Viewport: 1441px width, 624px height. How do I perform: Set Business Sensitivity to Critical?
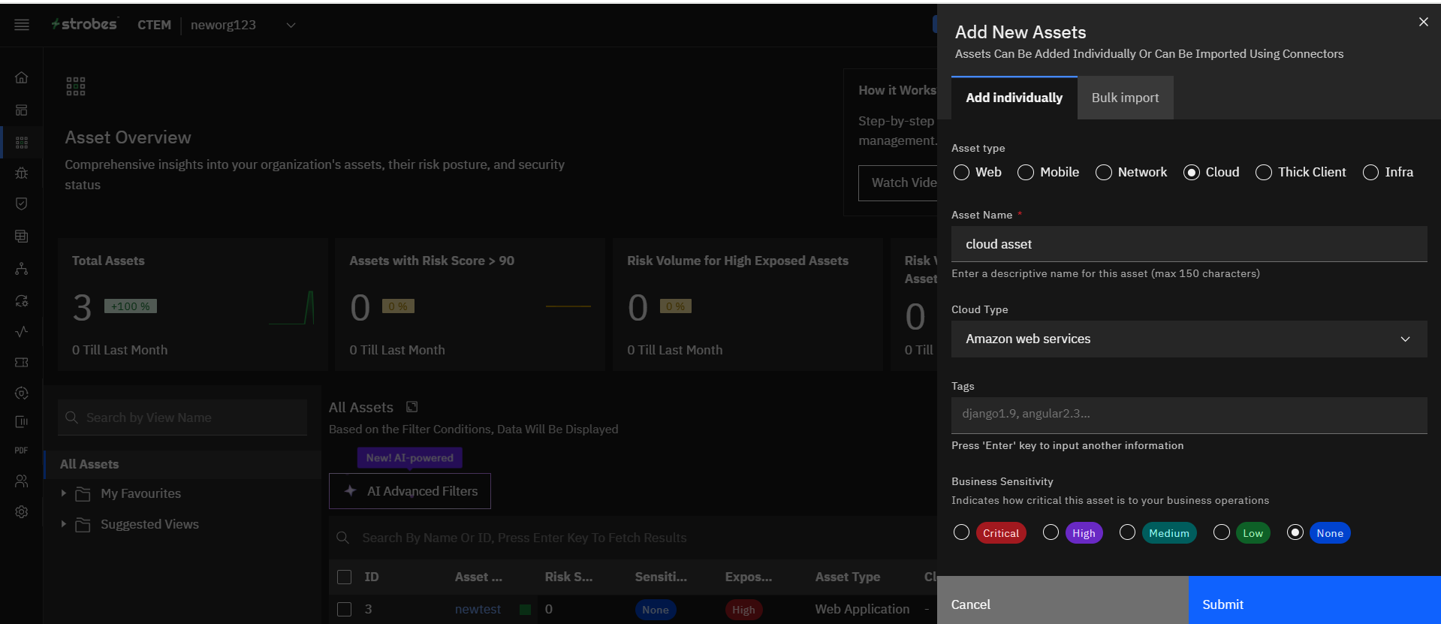961,532
